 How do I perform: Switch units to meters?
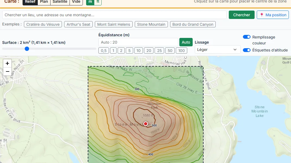coord(90,2)
